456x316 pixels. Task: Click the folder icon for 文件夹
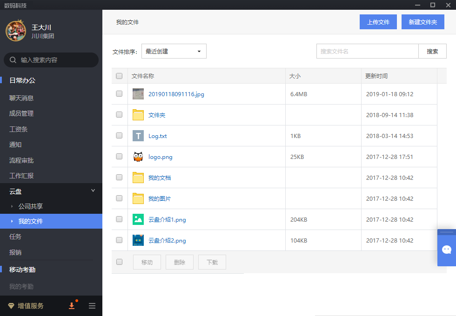[138, 115]
